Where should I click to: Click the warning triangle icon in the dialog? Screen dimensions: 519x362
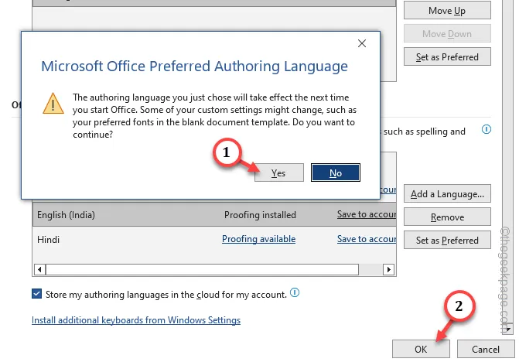click(x=53, y=104)
